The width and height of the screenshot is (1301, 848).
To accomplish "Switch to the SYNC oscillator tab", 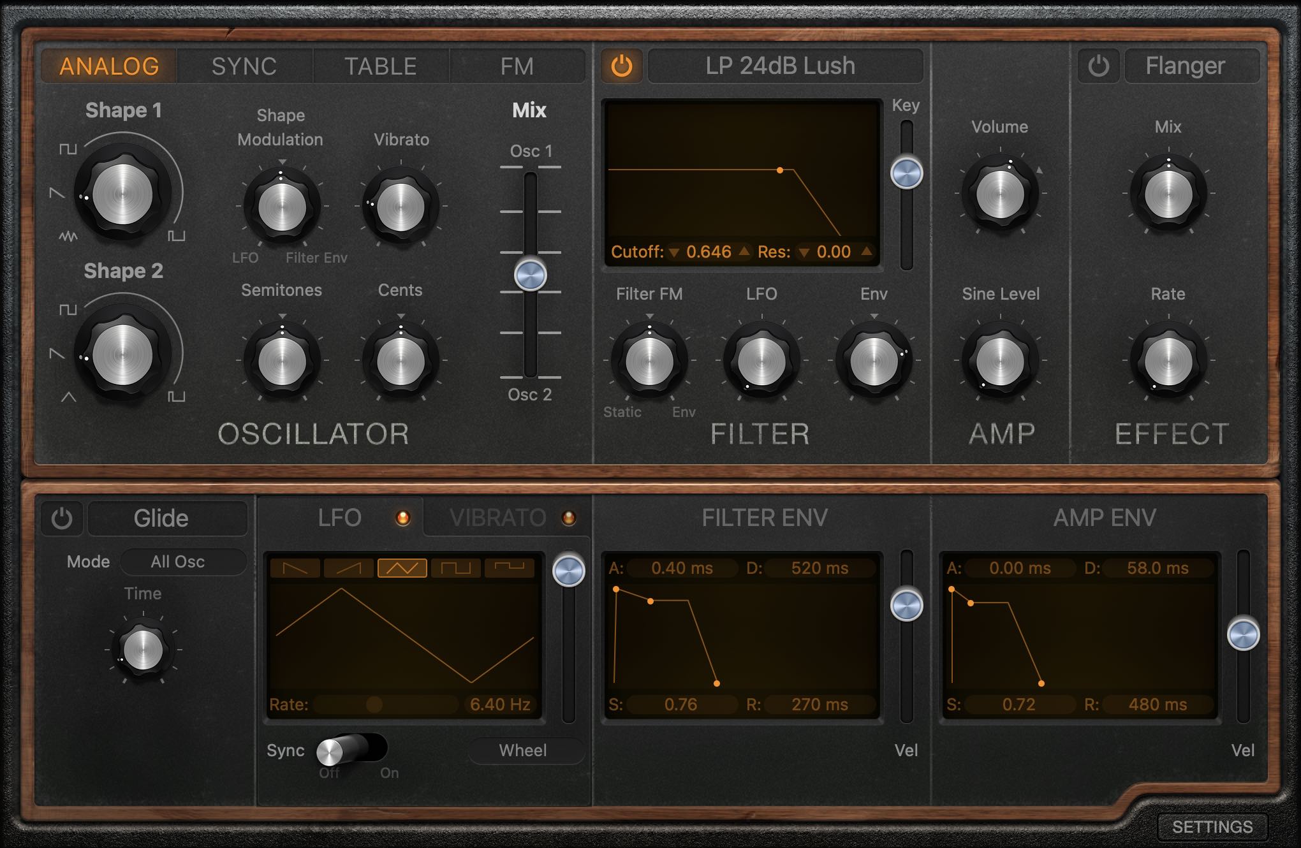I will 244,66.
